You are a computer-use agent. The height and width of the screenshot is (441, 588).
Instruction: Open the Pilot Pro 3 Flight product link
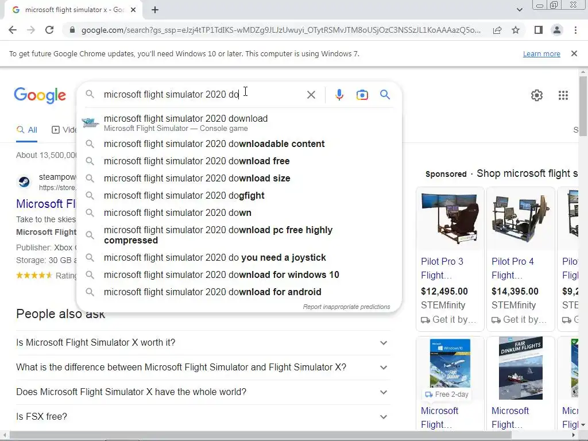click(x=442, y=268)
